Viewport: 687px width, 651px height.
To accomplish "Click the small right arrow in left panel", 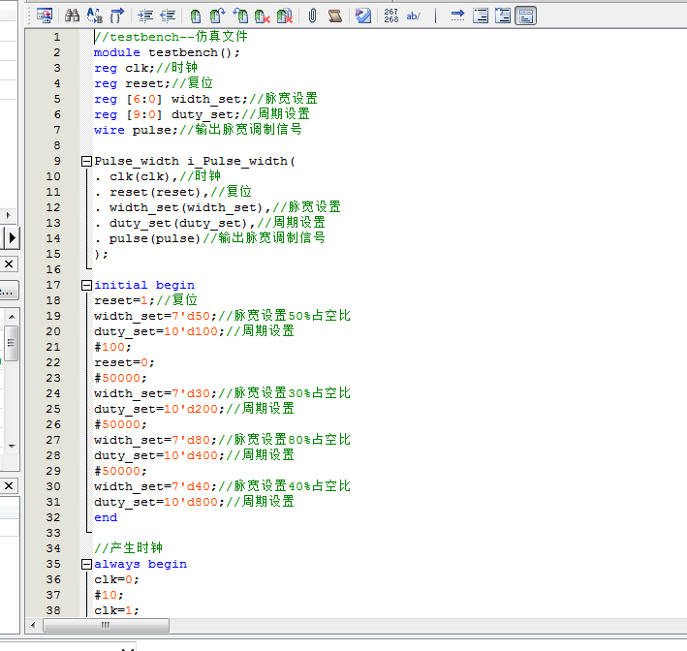I will point(8,215).
